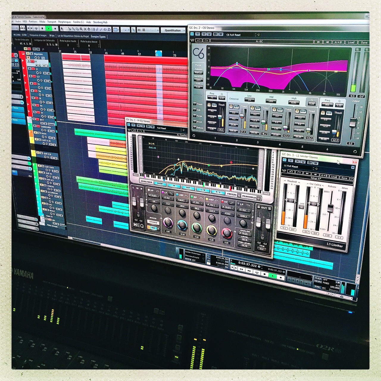The width and height of the screenshot is (381, 381).
Task: Open the Steinberg Hub menu
Action: tap(100, 22)
